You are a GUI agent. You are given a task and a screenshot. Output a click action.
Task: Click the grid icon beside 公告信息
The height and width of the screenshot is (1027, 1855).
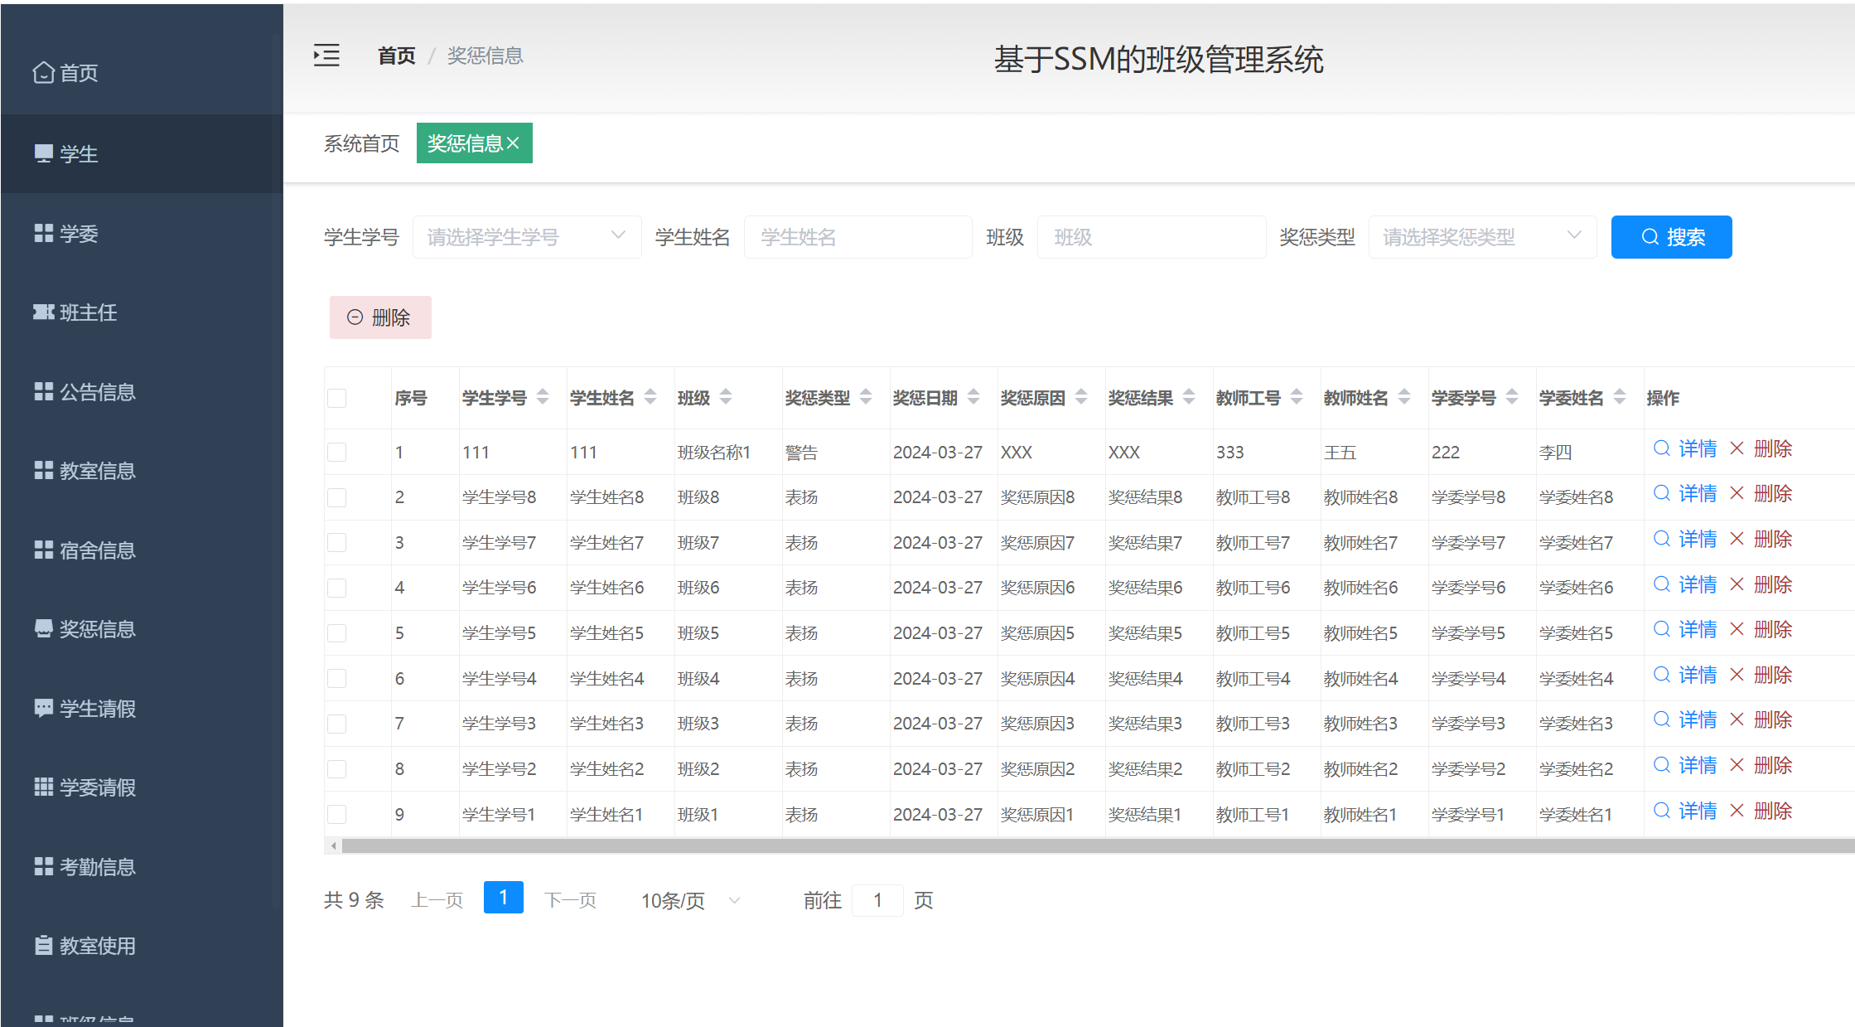click(x=44, y=391)
